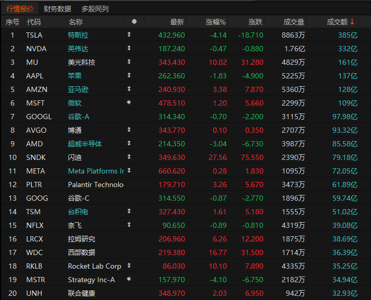Select ticker code GOOG

click(x=37, y=198)
